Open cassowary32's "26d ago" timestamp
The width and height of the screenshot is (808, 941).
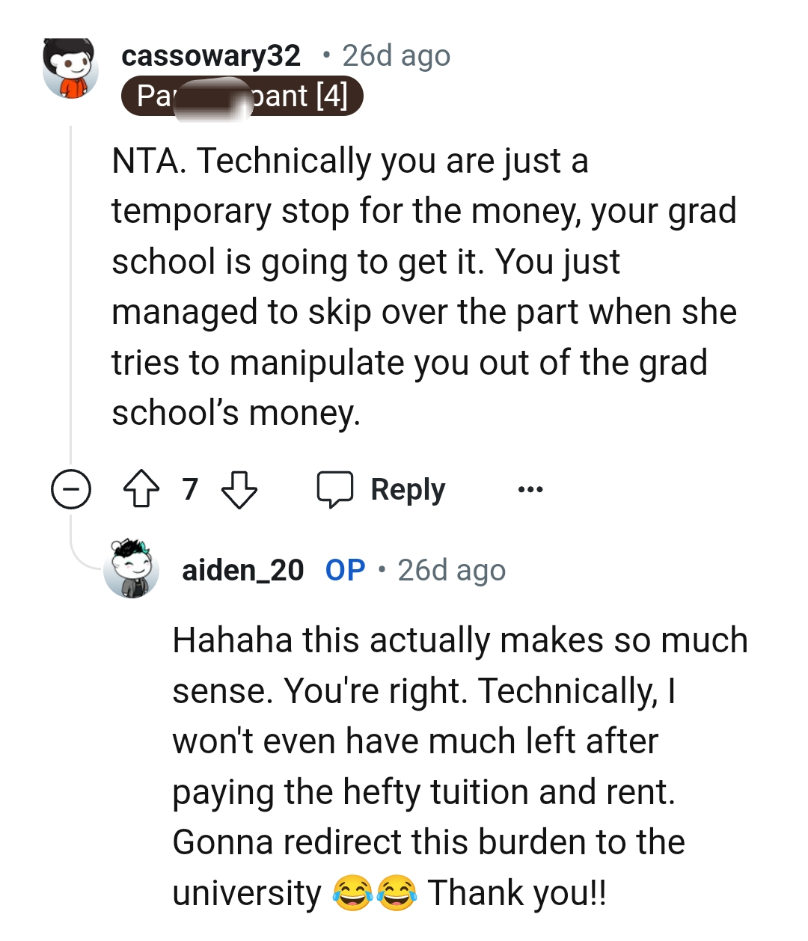click(397, 55)
